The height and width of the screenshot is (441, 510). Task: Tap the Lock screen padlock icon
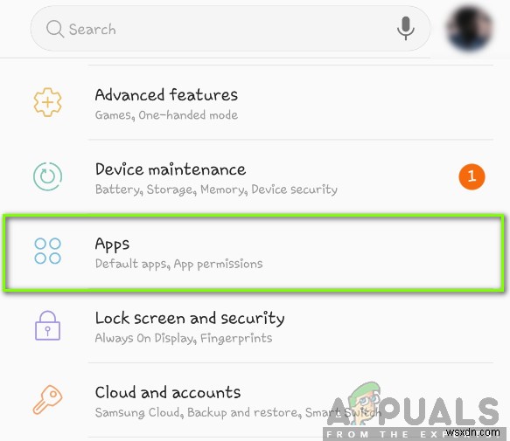[x=47, y=326]
